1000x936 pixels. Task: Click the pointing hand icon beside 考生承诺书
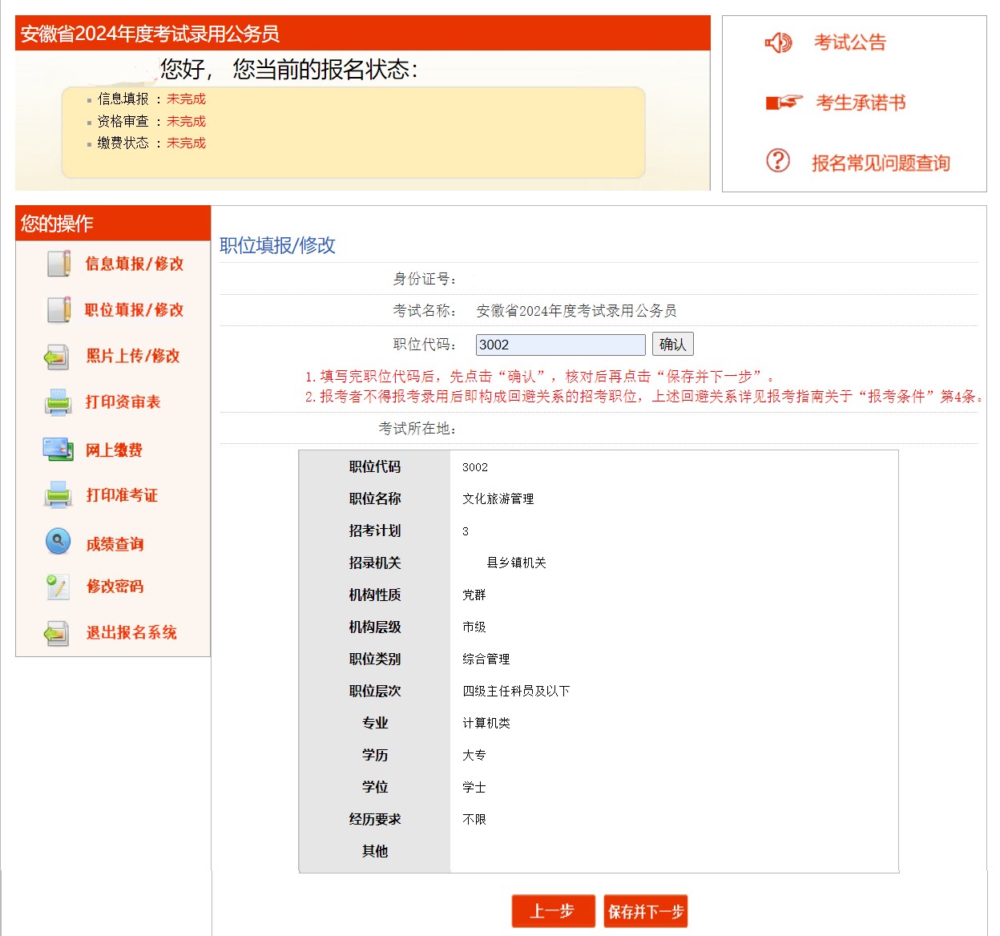(x=784, y=103)
